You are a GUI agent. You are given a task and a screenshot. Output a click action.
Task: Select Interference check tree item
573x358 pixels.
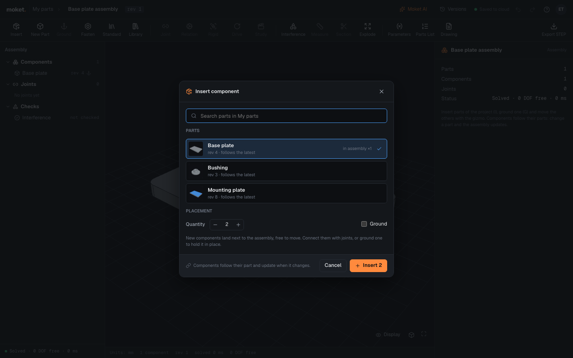tap(36, 118)
